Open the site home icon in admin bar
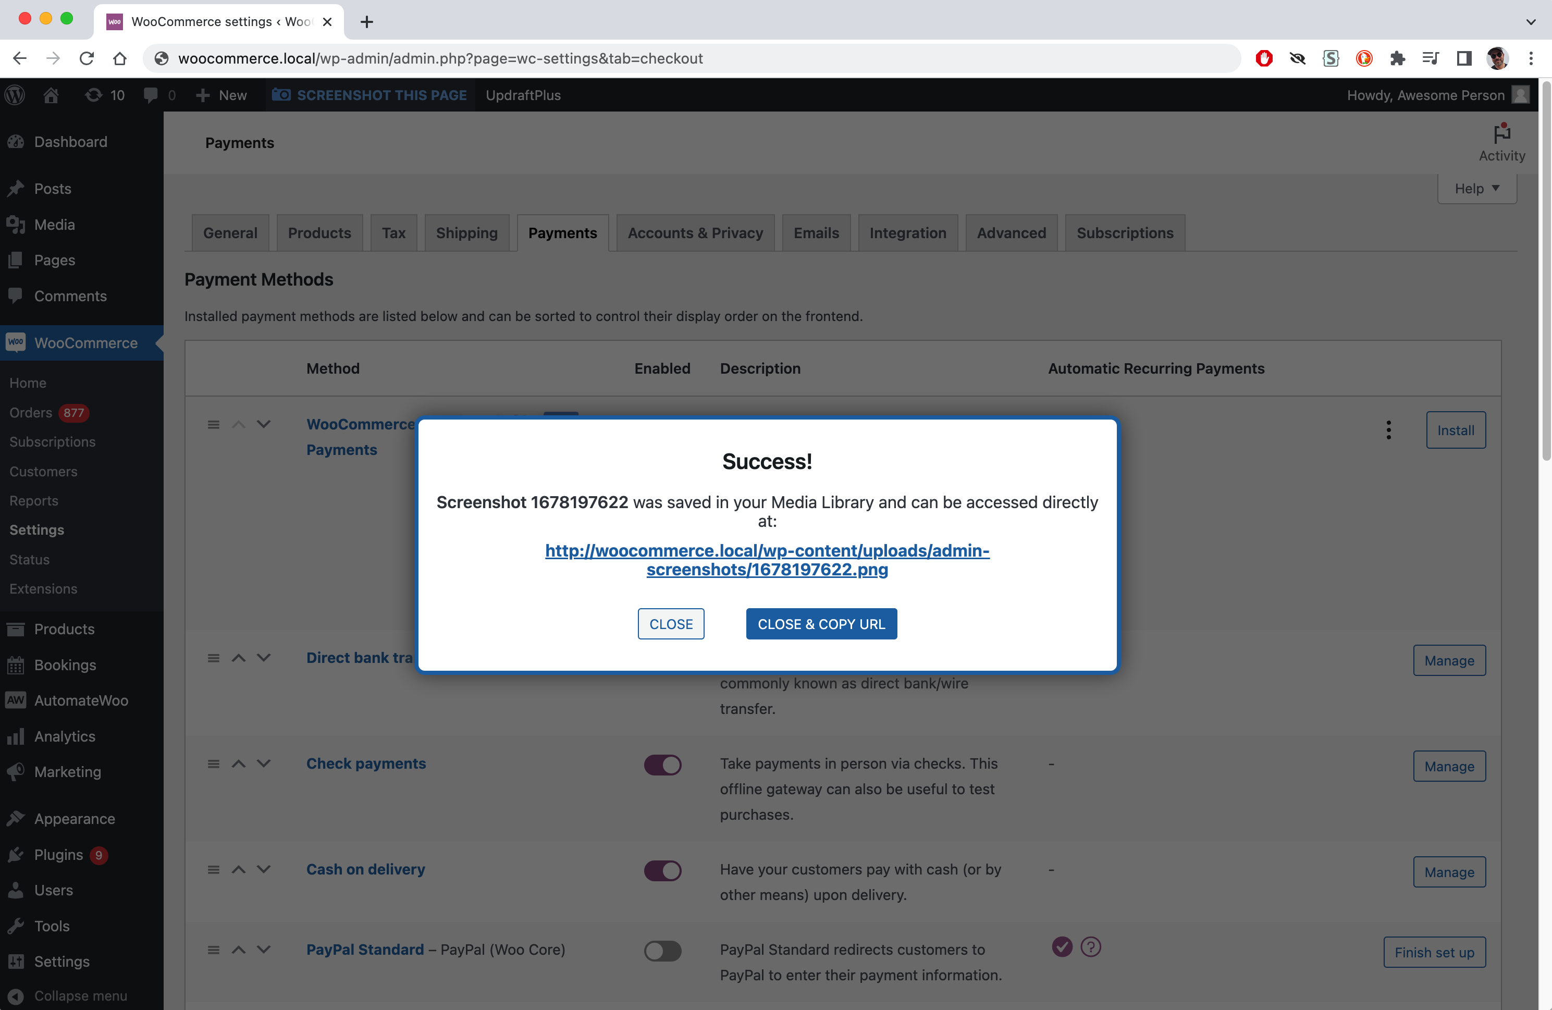The image size is (1552, 1010). click(x=51, y=95)
